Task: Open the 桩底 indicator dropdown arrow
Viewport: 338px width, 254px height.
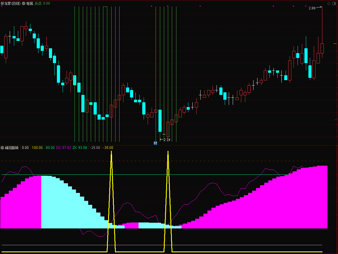Action: [24, 3]
